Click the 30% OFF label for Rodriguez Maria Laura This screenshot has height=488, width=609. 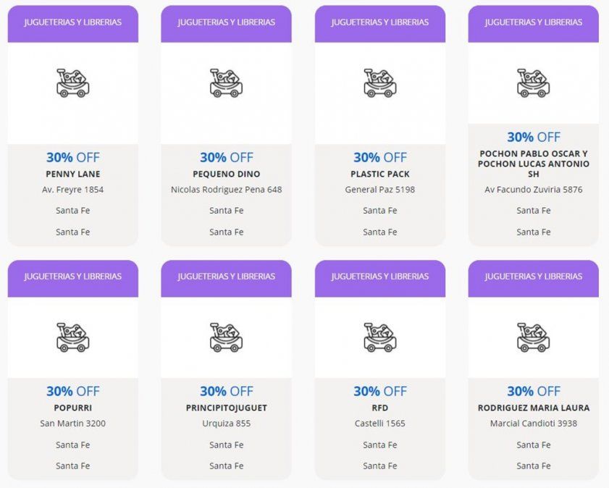[x=533, y=391]
